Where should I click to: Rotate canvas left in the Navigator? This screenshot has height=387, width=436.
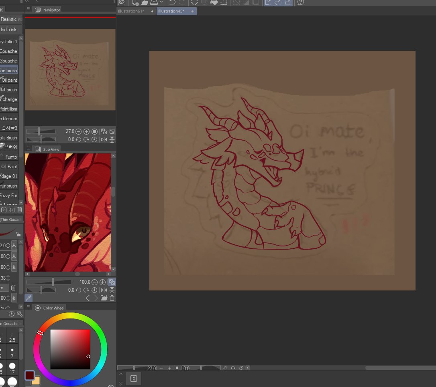tap(78, 139)
